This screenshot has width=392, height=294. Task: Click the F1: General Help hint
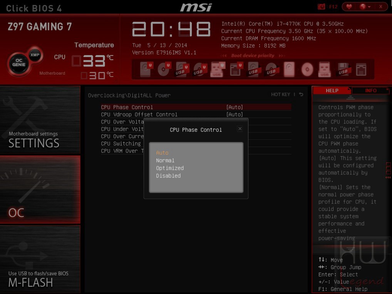tap(343, 289)
